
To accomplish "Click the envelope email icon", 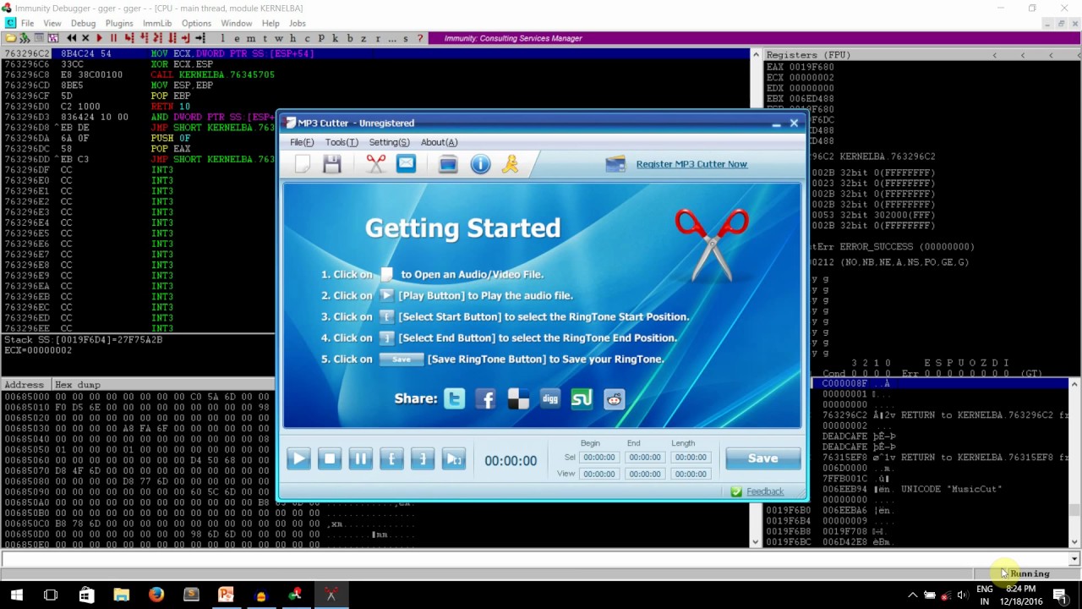I will [x=406, y=164].
